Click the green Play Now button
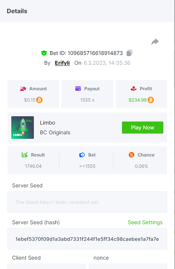The height and width of the screenshot is (269, 175). (143, 128)
